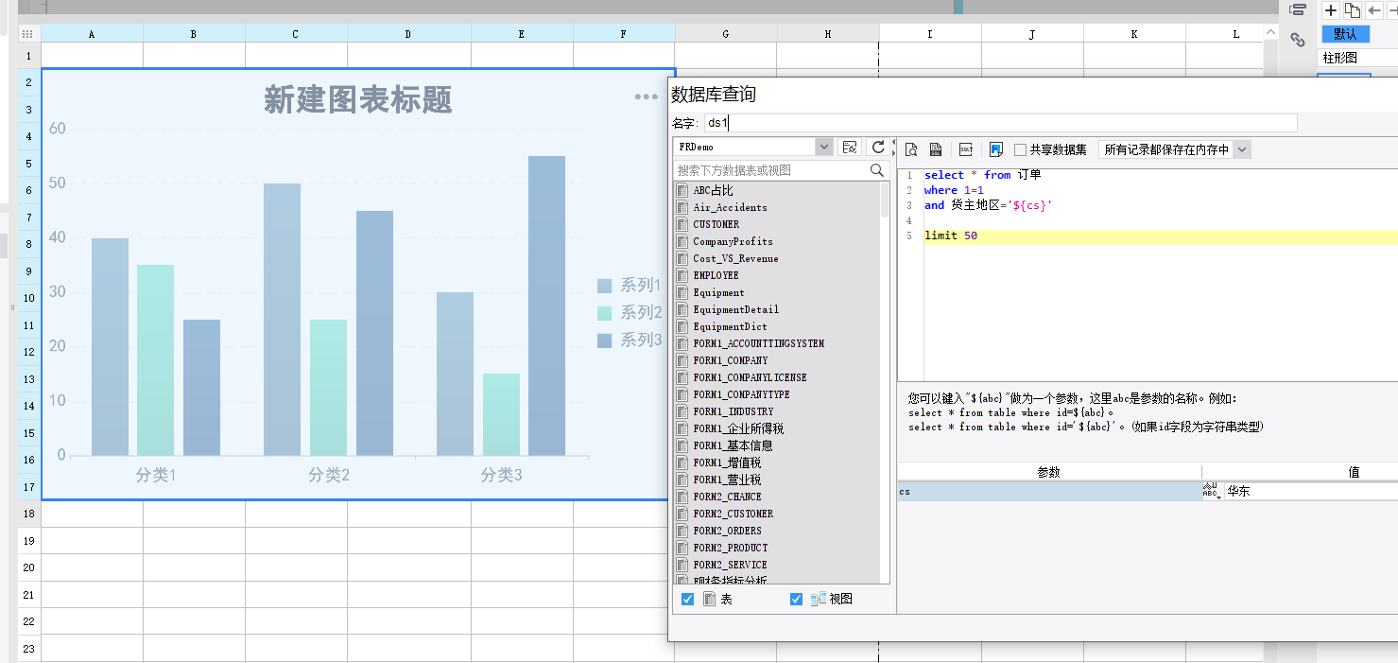Click the search magnifier in table search box
Screen dimensions: 1398x663
pyautogui.click(x=876, y=170)
